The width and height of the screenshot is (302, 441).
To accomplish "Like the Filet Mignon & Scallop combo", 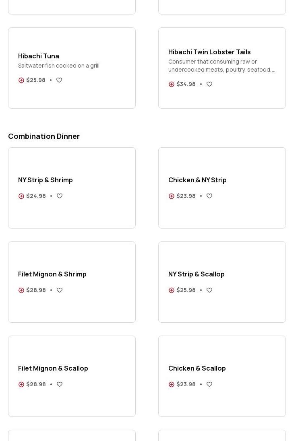I will 60,384.
